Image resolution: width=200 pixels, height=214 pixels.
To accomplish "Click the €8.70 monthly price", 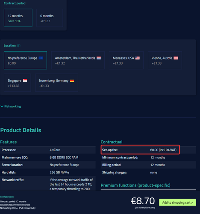I will point(143,201).
